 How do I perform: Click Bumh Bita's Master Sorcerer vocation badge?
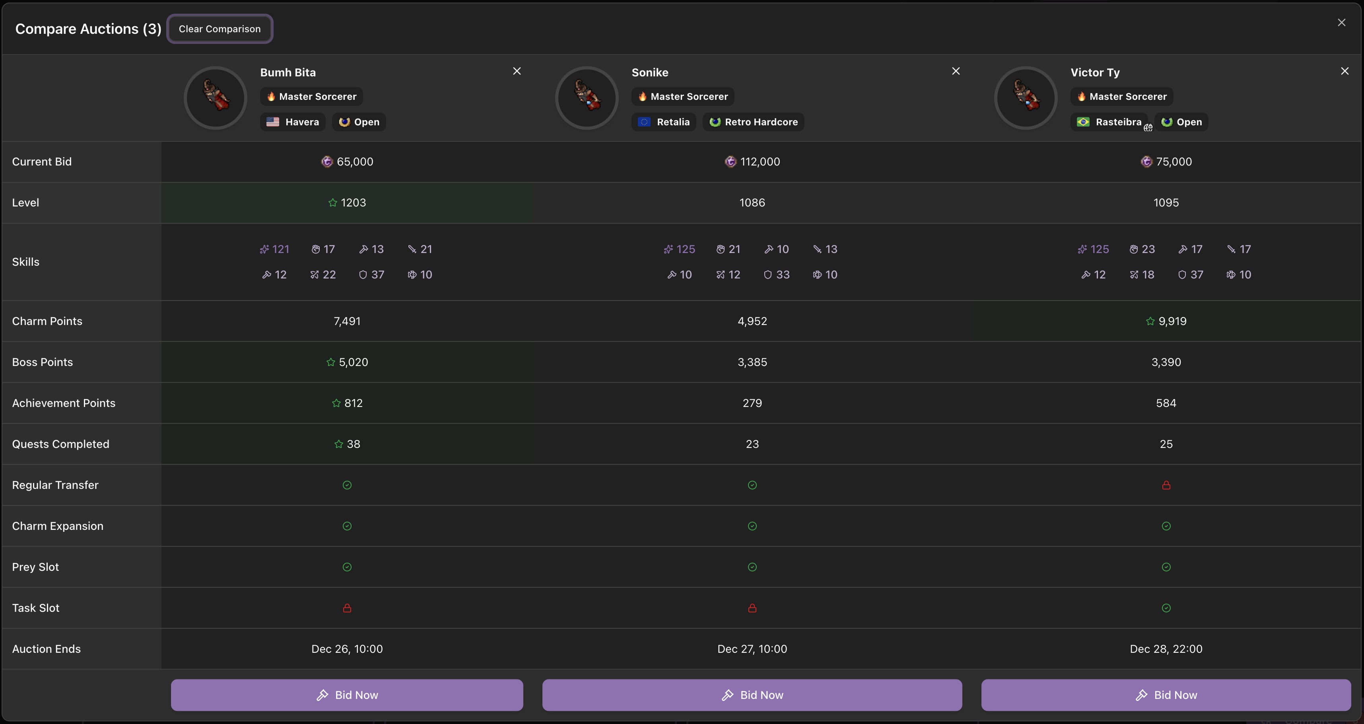tap(311, 96)
